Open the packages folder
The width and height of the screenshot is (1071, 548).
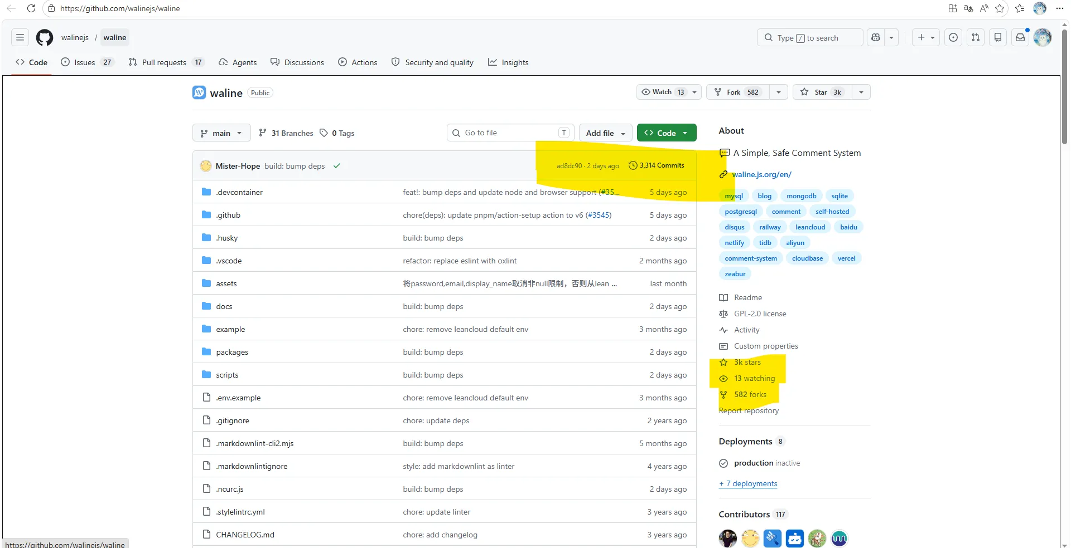coord(232,352)
